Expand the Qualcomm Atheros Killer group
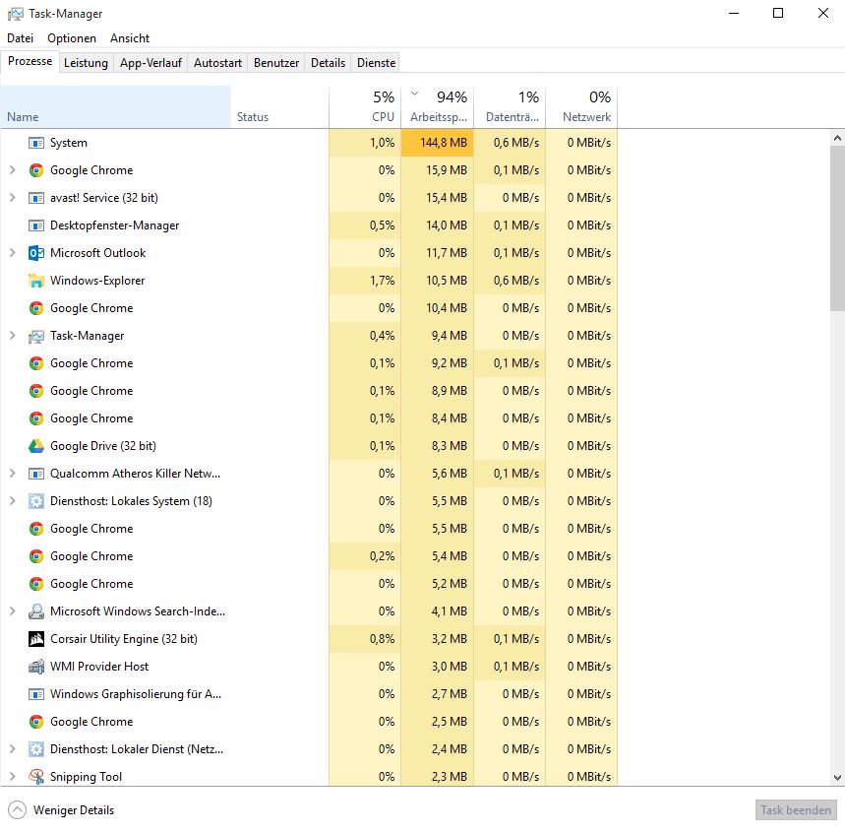Image resolution: width=845 pixels, height=833 pixels. (x=13, y=474)
